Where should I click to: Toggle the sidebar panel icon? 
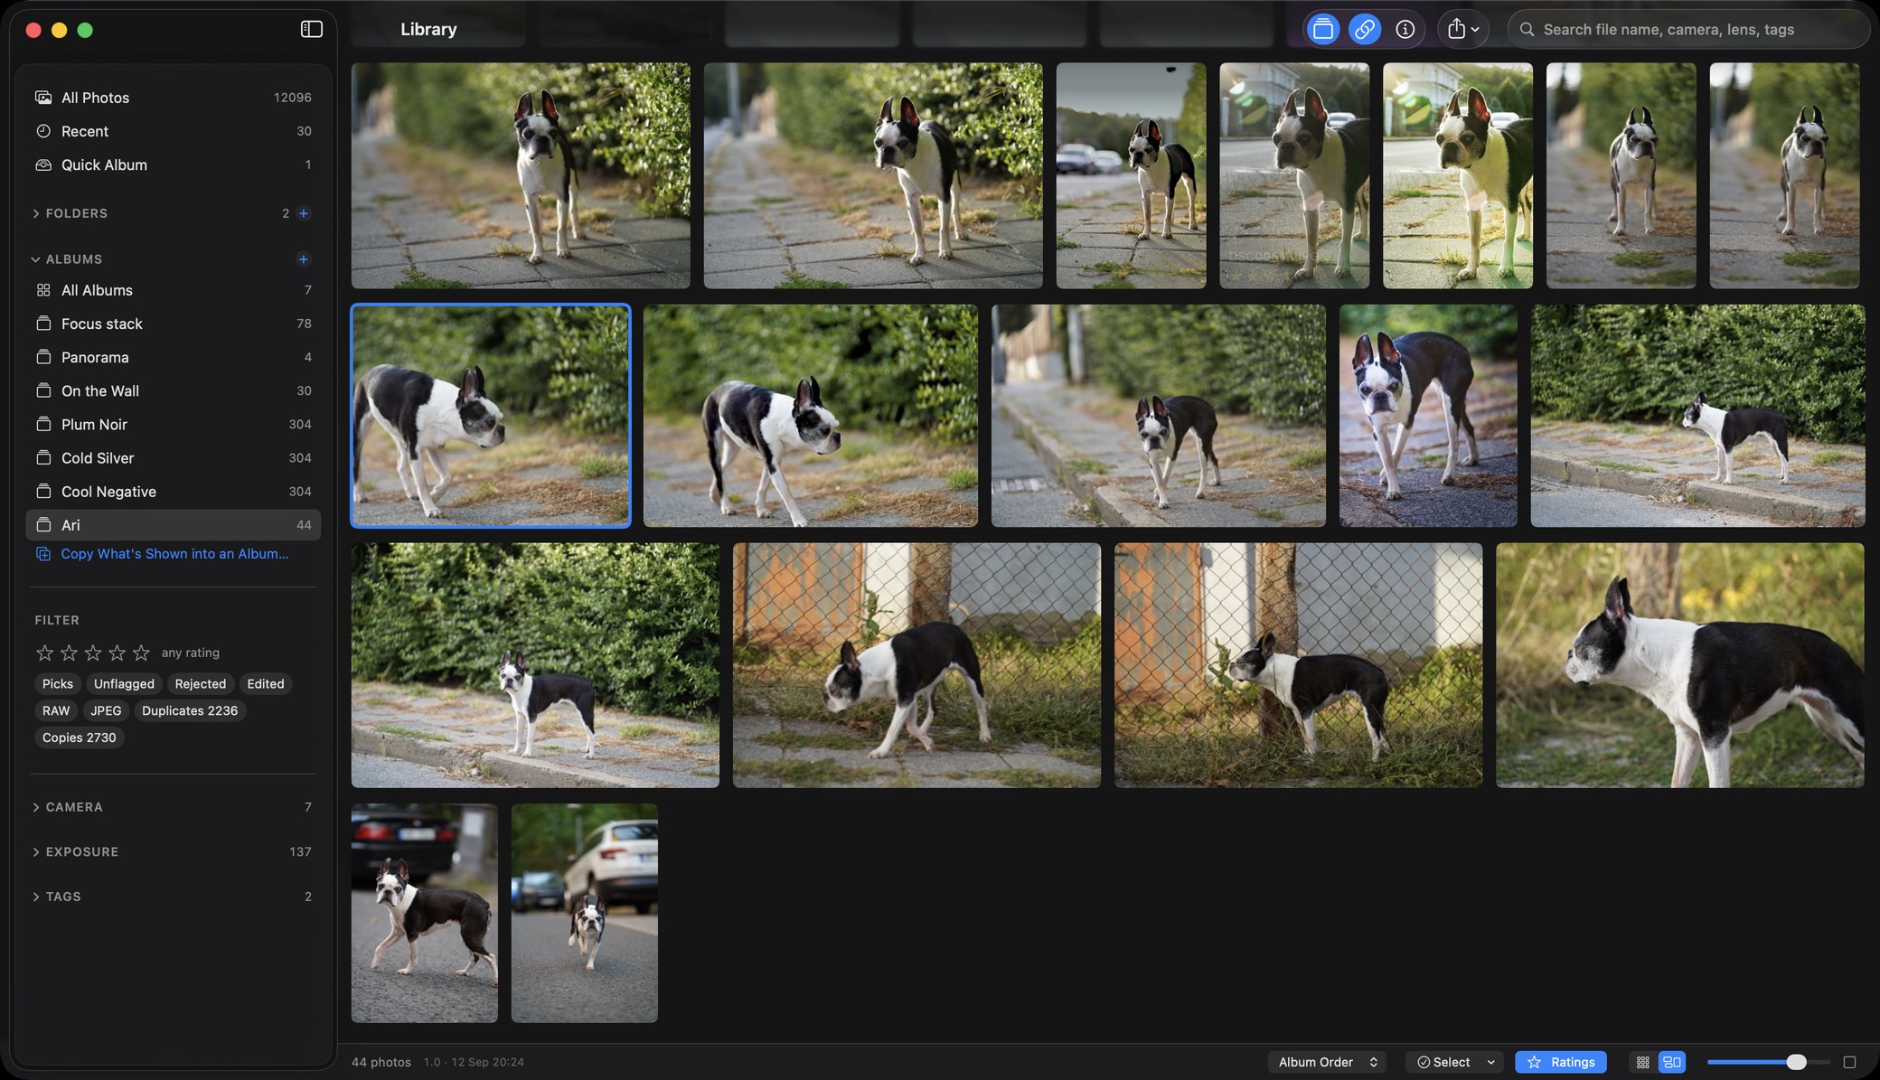311,30
